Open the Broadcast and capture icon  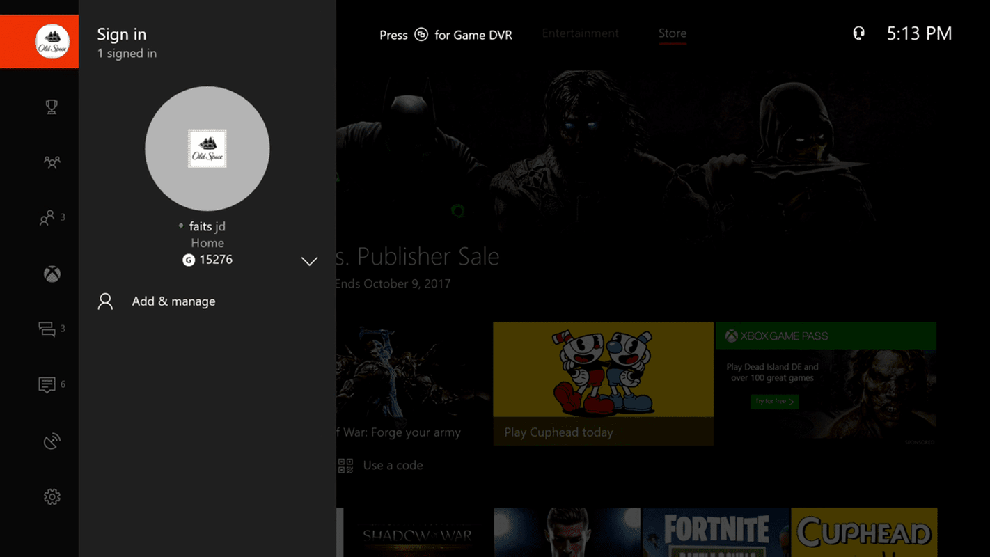52,441
